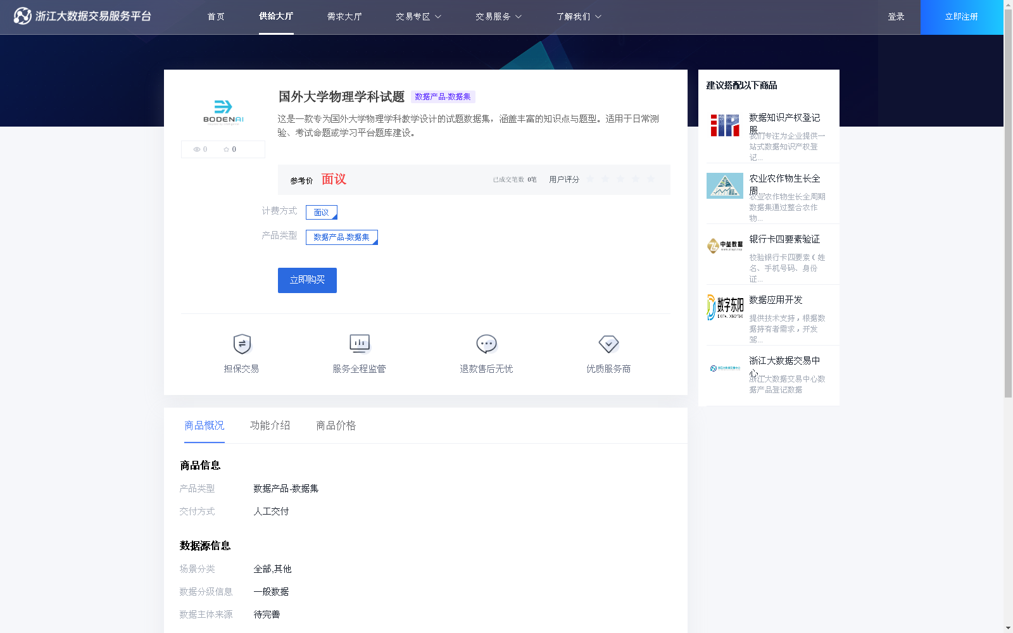This screenshot has height=633, width=1013.
Task: Click the red 面议 reference price
Action: pos(334,179)
